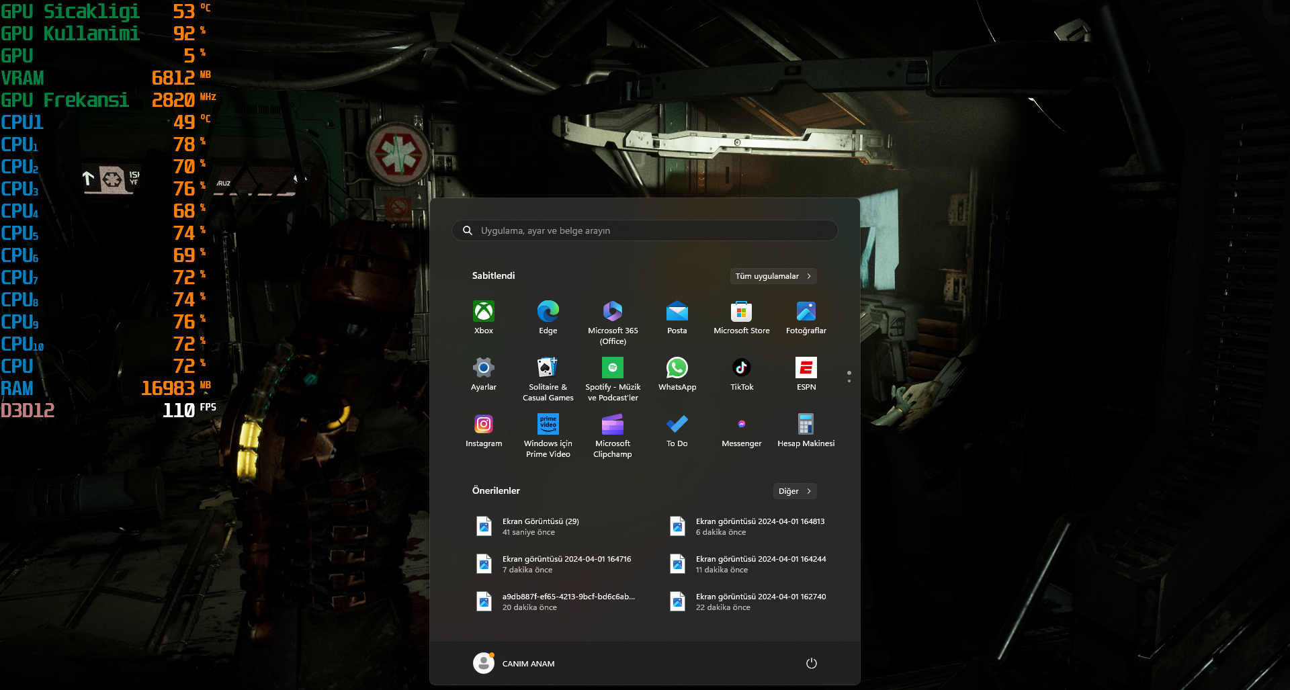Click the VRAM 6812 MB value
Image resolution: width=1290 pixels, height=690 pixels.
coord(181,78)
